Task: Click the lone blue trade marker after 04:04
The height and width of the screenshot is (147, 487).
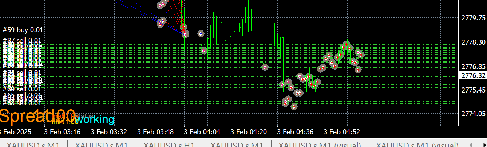Action: (x=201, y=33)
